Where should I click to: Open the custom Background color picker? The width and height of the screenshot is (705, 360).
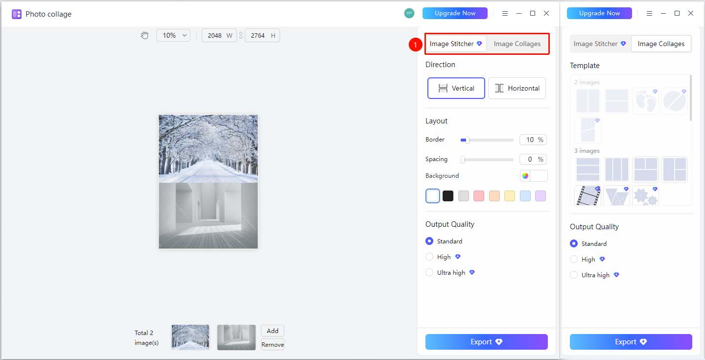534,176
